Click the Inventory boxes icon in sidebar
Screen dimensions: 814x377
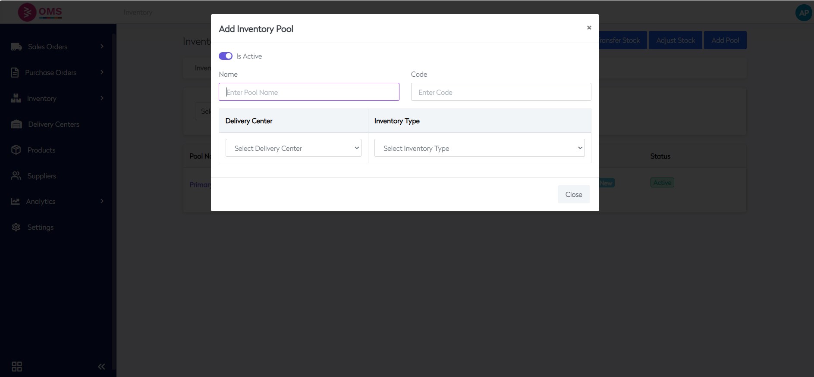coord(16,98)
